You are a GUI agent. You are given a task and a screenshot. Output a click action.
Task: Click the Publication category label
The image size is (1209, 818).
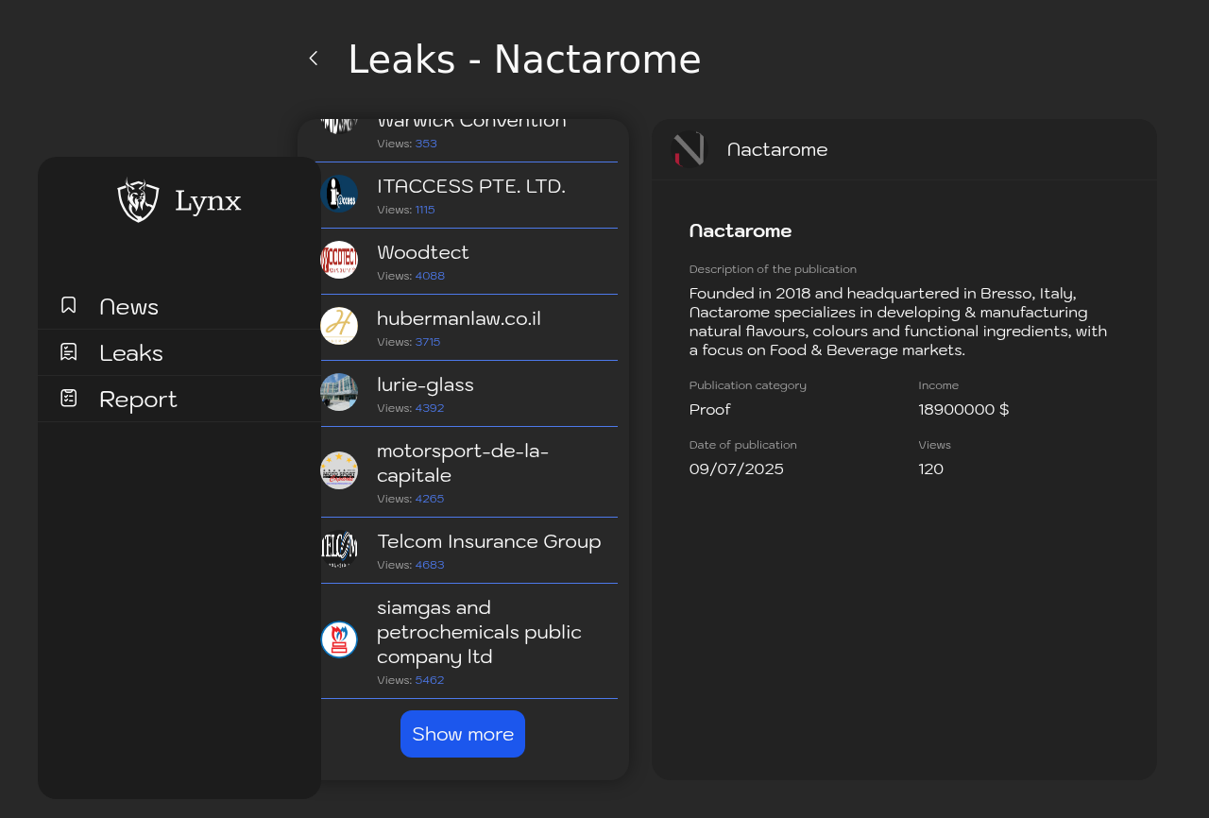point(748,385)
